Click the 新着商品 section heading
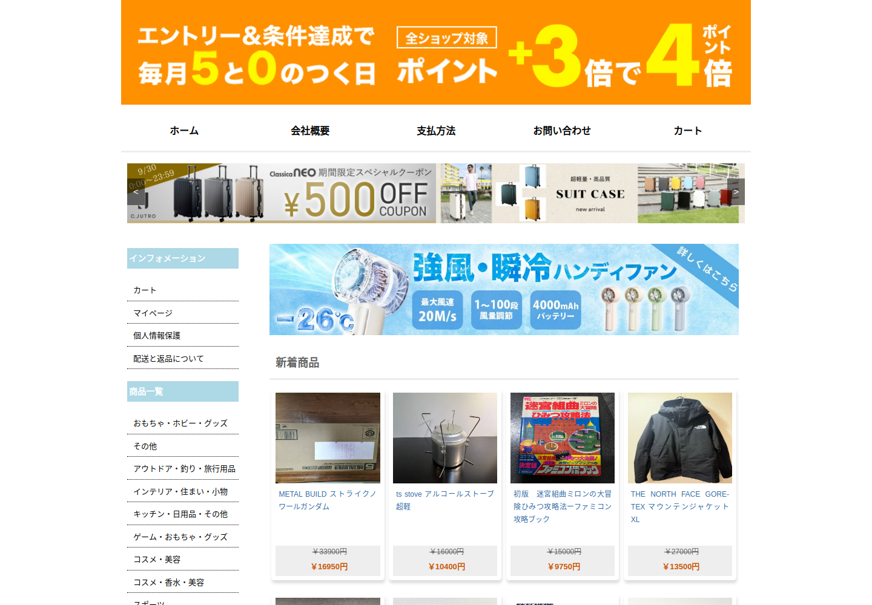 coord(297,362)
